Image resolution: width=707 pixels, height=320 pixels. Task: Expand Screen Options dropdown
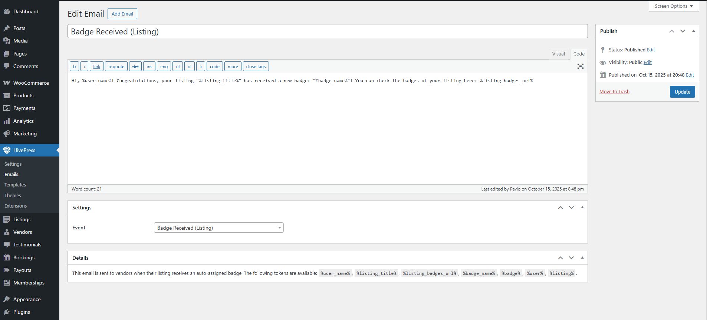tap(674, 6)
